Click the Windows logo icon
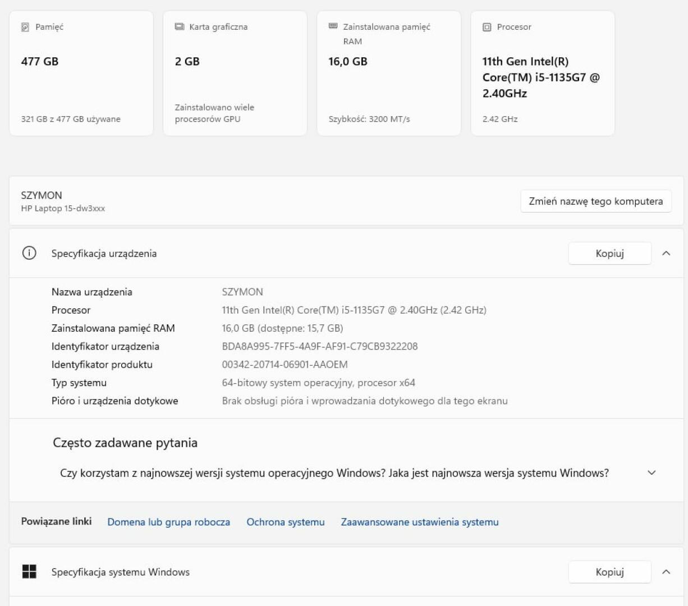The width and height of the screenshot is (688, 606). (29, 572)
